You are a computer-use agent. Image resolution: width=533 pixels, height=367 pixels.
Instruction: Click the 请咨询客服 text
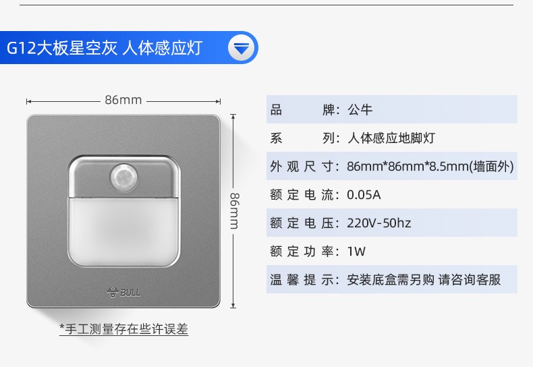(470, 279)
